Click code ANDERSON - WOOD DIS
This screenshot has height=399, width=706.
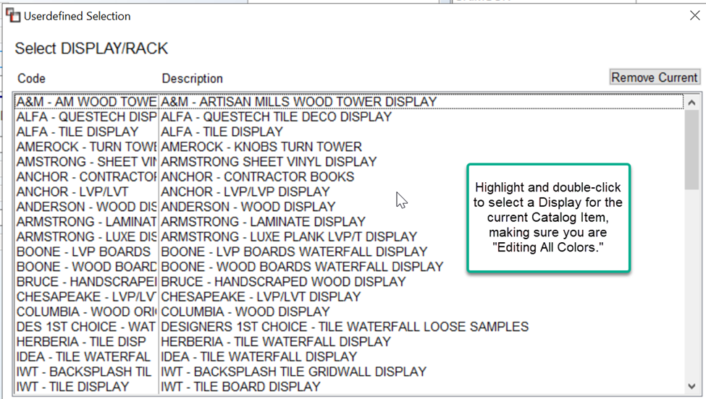pyautogui.click(x=86, y=207)
